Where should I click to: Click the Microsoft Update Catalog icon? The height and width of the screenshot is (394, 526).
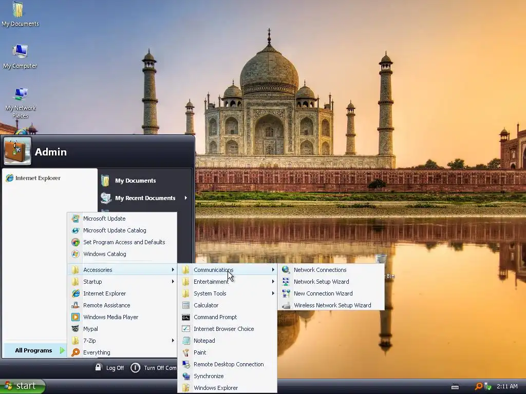76,230
